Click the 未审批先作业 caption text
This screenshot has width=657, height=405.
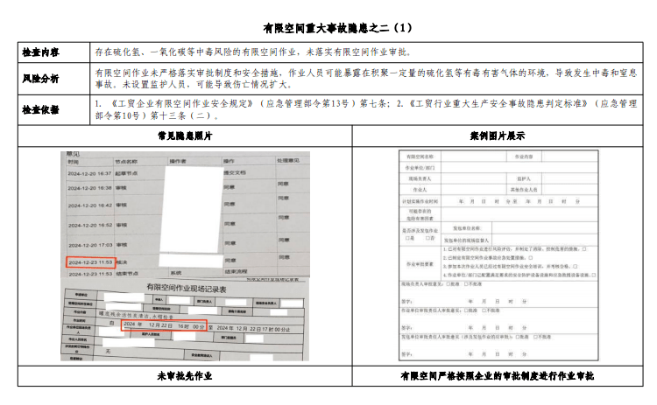click(184, 375)
